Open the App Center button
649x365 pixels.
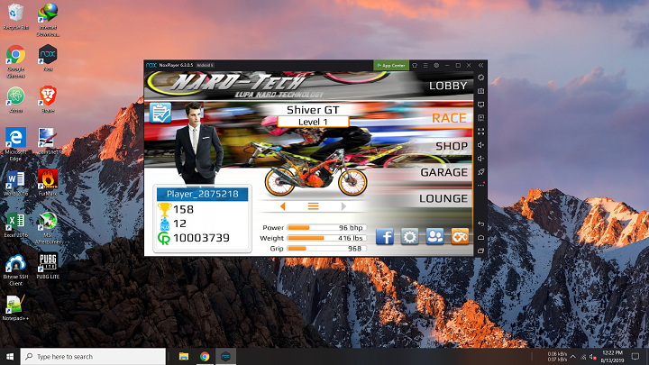[x=391, y=66]
